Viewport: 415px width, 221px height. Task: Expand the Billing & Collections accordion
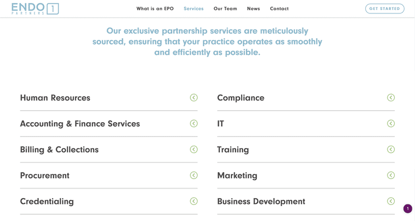click(109, 150)
